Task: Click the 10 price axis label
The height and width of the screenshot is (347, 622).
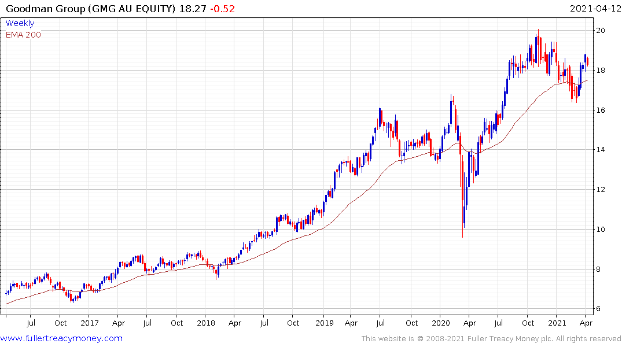Action: tap(600, 229)
